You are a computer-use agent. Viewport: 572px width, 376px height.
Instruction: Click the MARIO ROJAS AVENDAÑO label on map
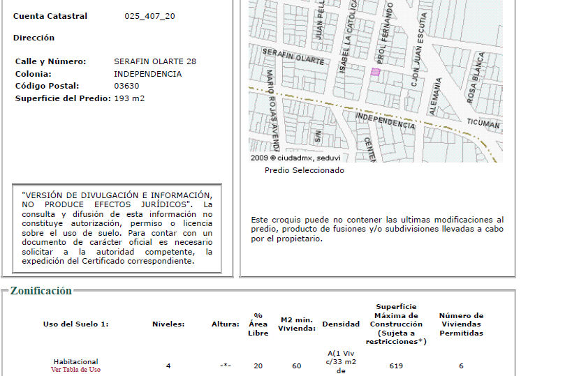point(272,110)
